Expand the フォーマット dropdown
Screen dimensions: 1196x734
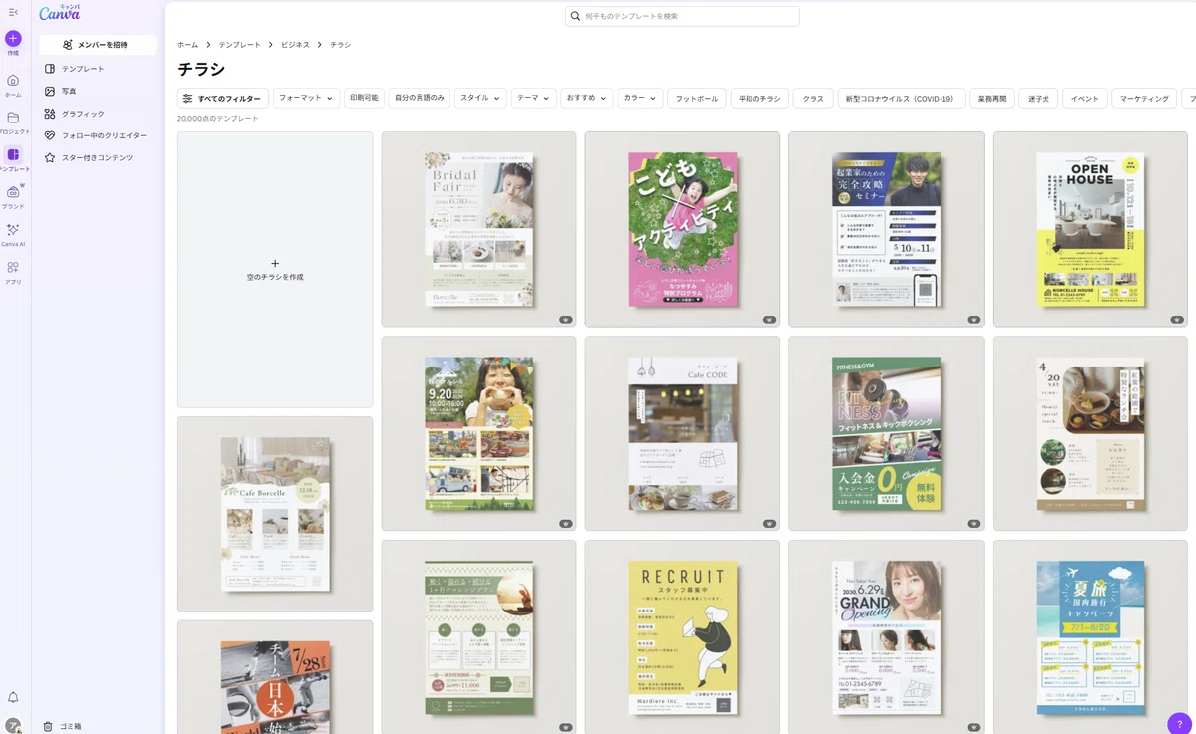tap(307, 98)
